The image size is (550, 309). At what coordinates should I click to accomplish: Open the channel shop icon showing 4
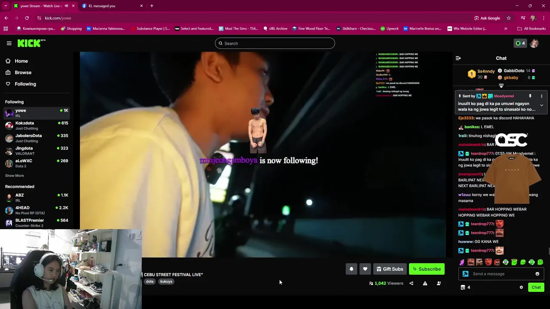(x=465, y=287)
